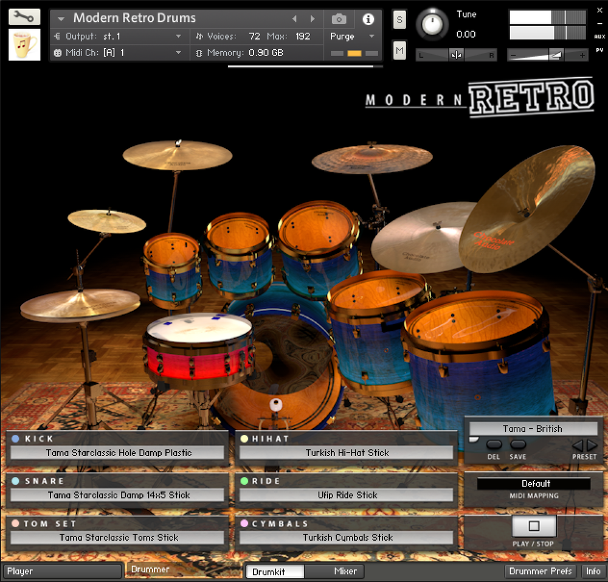This screenshot has width=608, height=582.
Task: Open the Default MIDI mapping selector
Action: pyautogui.click(x=534, y=483)
